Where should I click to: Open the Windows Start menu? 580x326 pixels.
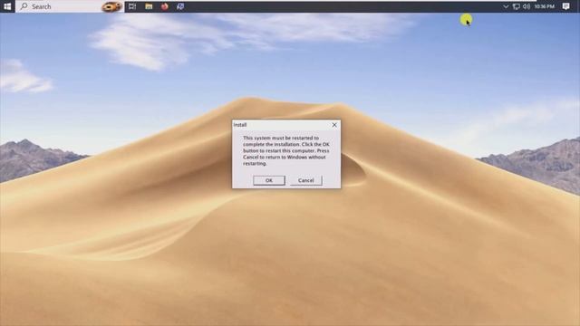pos(7,6)
